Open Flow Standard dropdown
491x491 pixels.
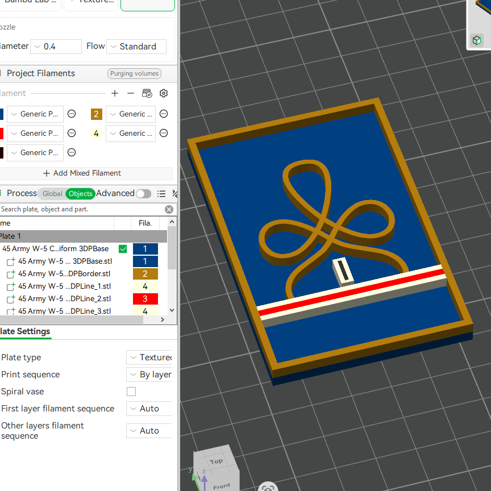coord(136,47)
